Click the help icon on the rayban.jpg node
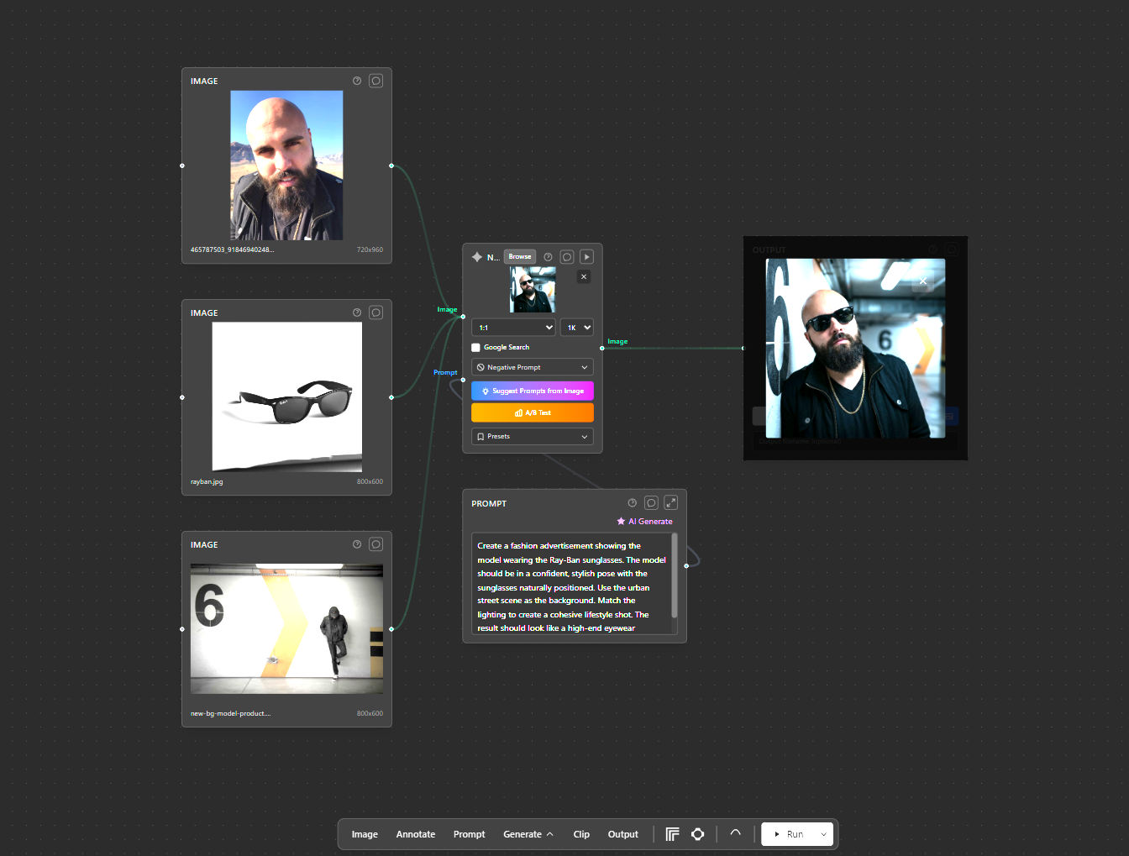The height and width of the screenshot is (856, 1129). 356,312
